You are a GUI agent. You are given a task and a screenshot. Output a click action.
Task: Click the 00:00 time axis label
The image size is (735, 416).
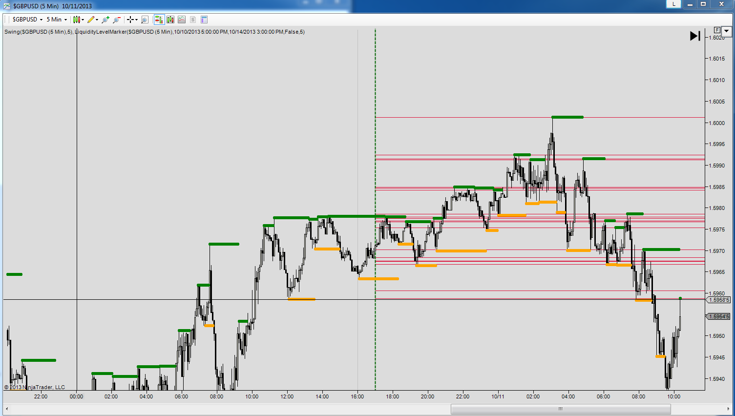[76, 396]
